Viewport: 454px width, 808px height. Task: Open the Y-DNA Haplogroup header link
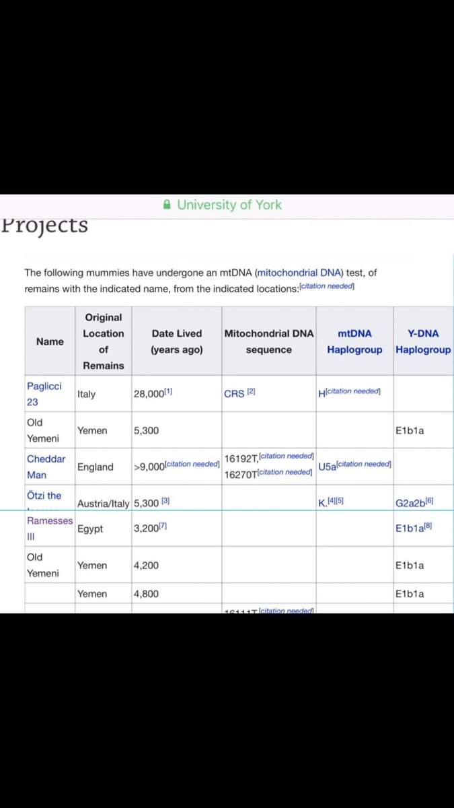tap(423, 341)
